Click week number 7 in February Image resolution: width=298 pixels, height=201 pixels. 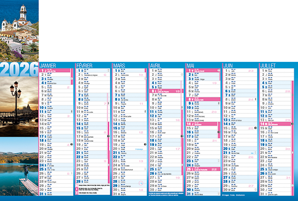105,103
